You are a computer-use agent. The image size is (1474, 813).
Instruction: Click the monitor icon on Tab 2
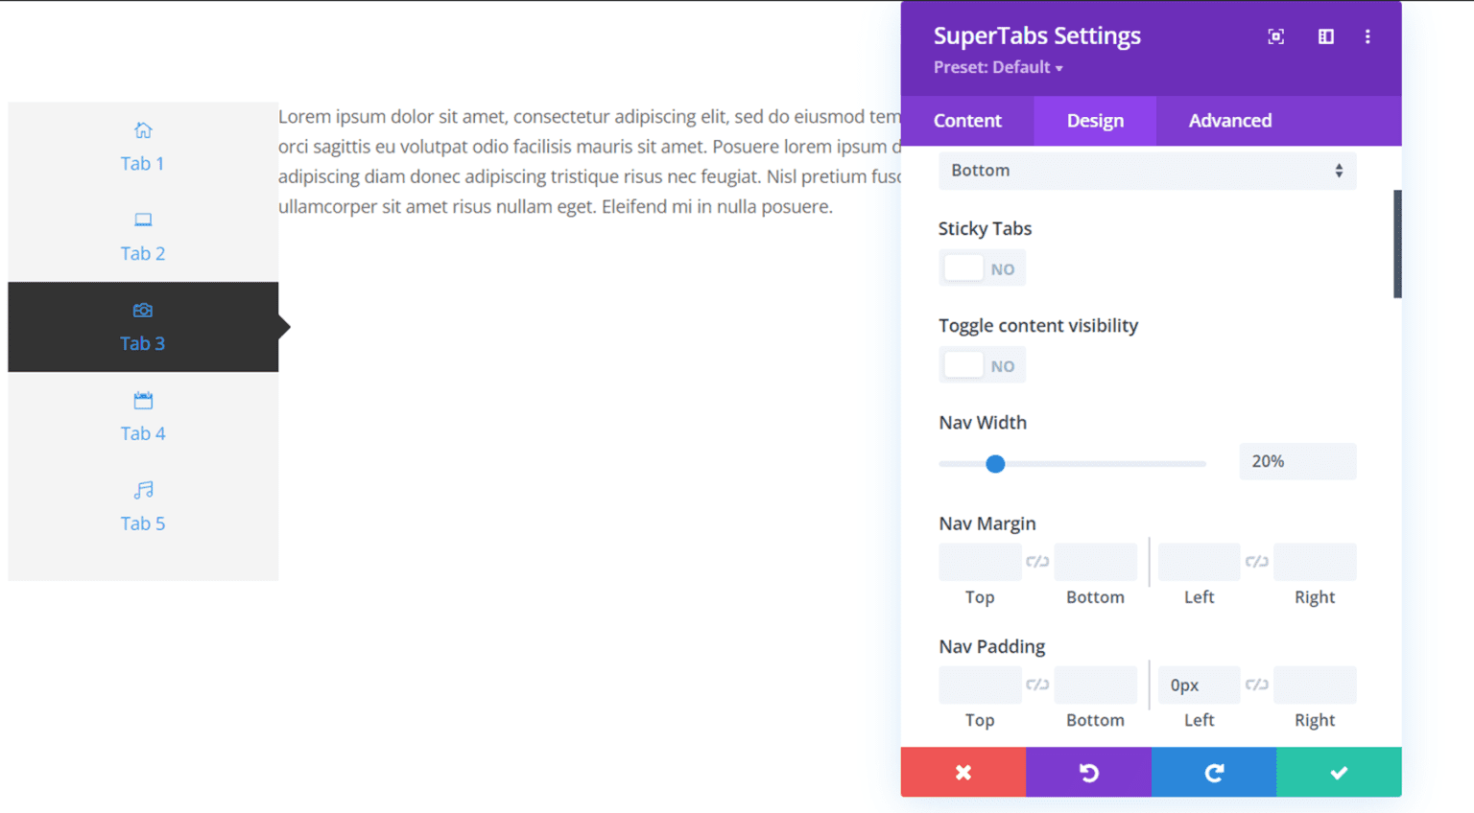click(142, 220)
